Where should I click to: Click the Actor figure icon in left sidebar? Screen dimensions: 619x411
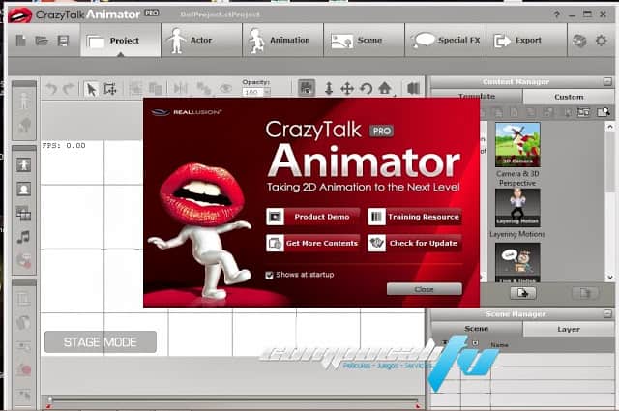pos(23,164)
